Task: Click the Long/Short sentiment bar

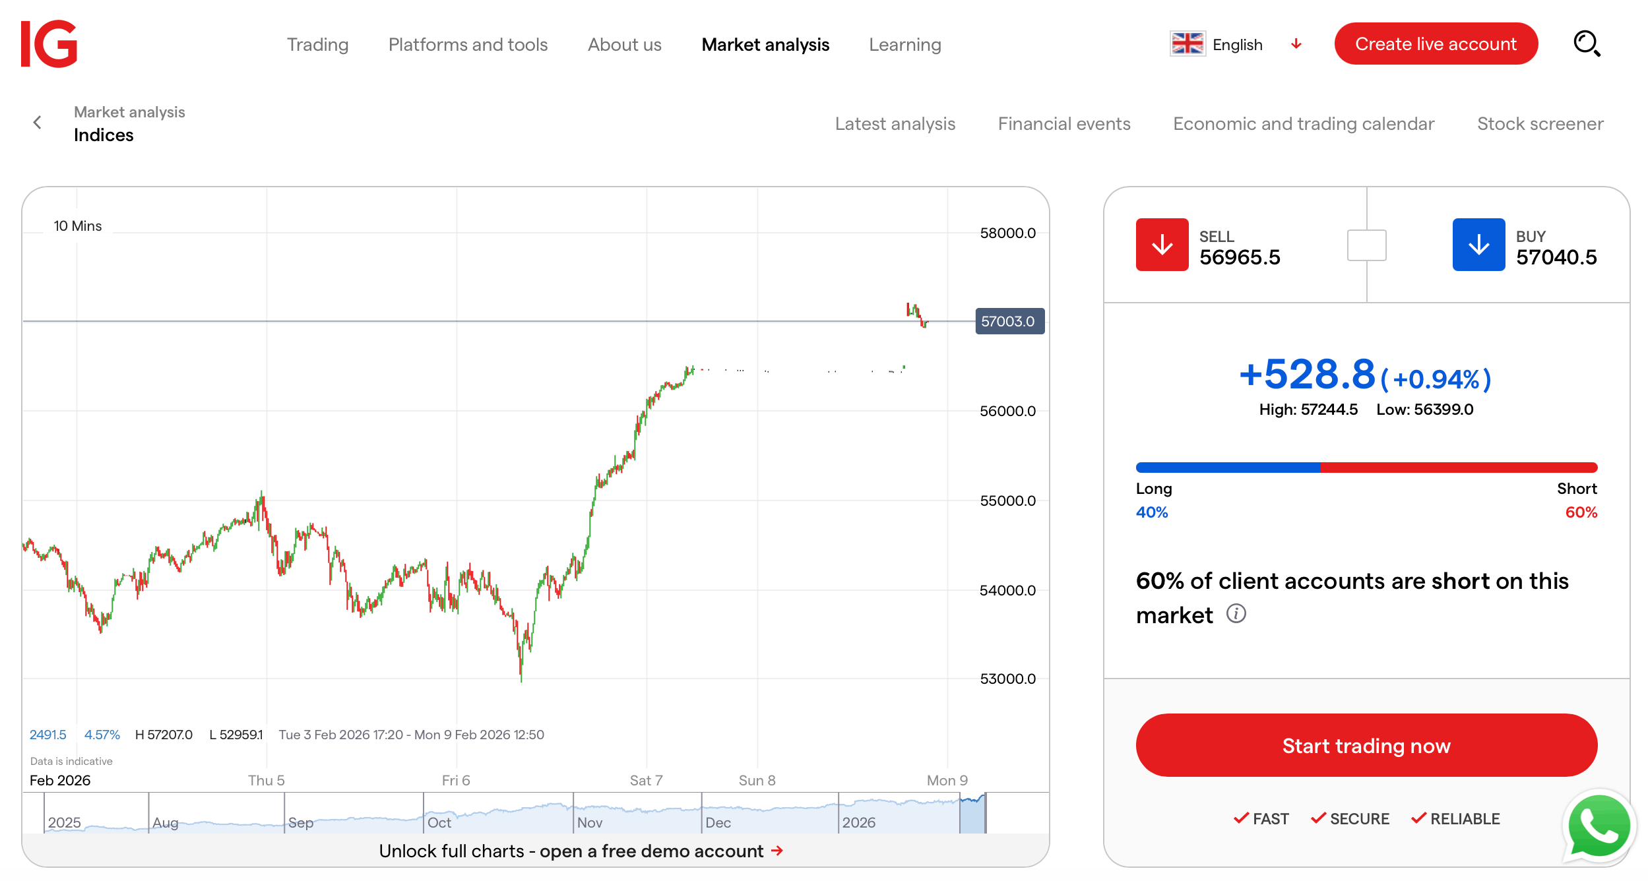Action: pos(1366,468)
